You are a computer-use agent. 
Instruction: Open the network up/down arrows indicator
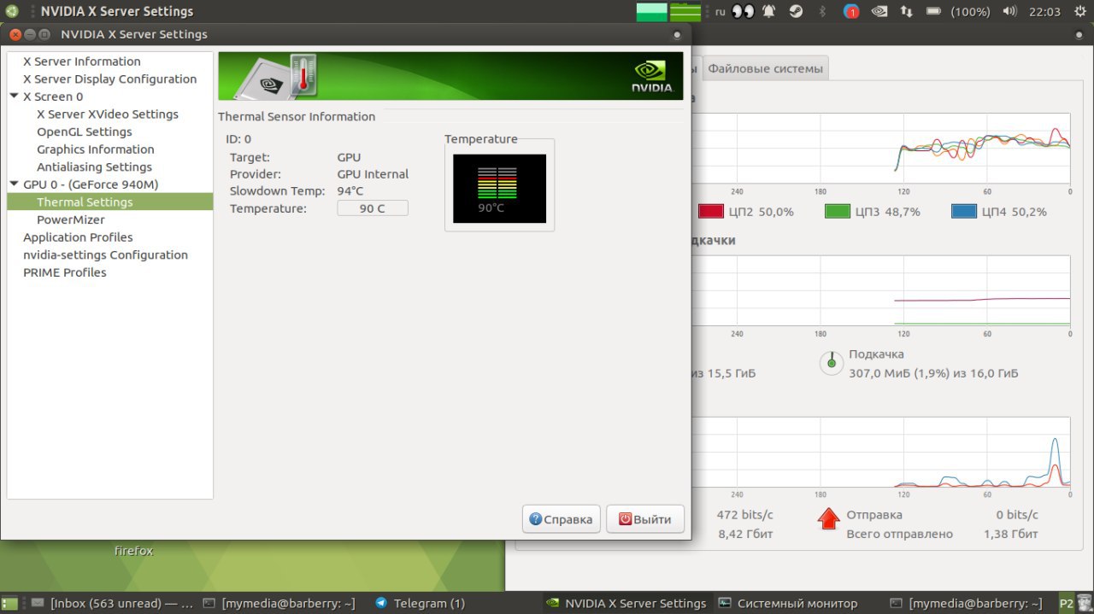[907, 12]
